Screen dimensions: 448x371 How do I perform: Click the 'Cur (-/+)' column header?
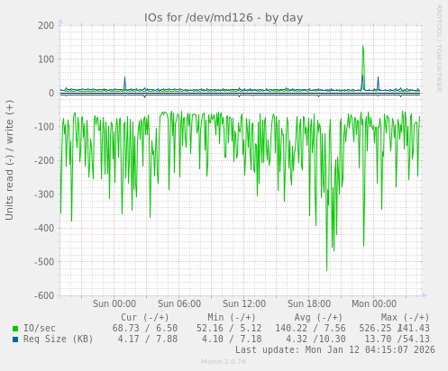tap(145, 318)
